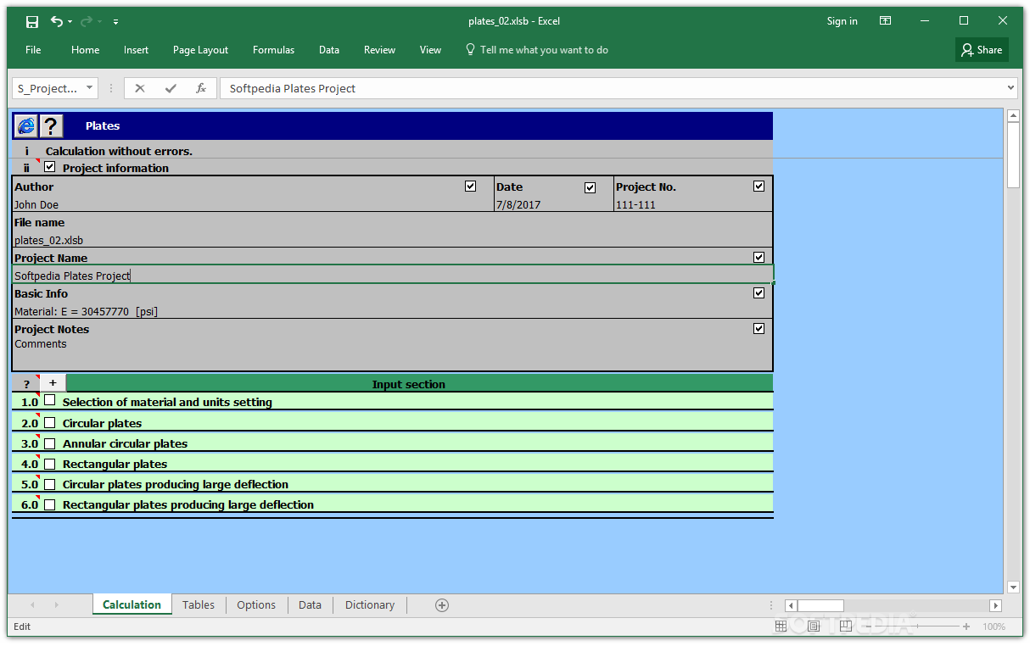The image size is (1030, 646).
Task: Select the Material E = 30457770 cell
Action: click(392, 311)
